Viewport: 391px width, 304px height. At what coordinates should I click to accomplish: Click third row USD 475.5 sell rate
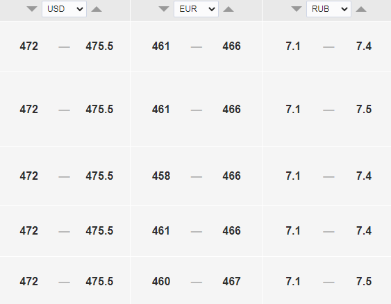(x=99, y=176)
